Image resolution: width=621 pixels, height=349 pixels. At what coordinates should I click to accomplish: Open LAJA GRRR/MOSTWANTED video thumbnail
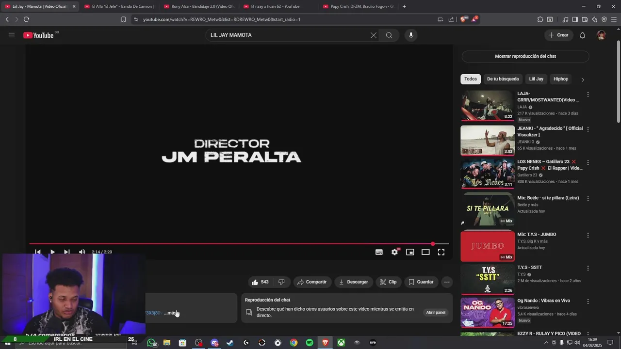[x=488, y=106]
